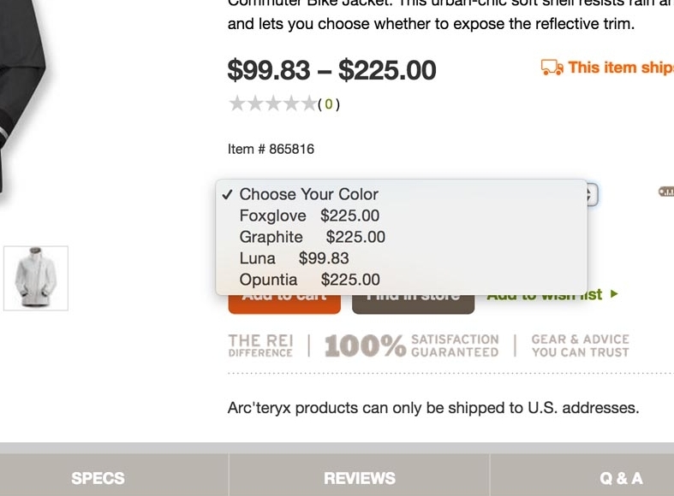Click the REI Difference logo

click(260, 345)
